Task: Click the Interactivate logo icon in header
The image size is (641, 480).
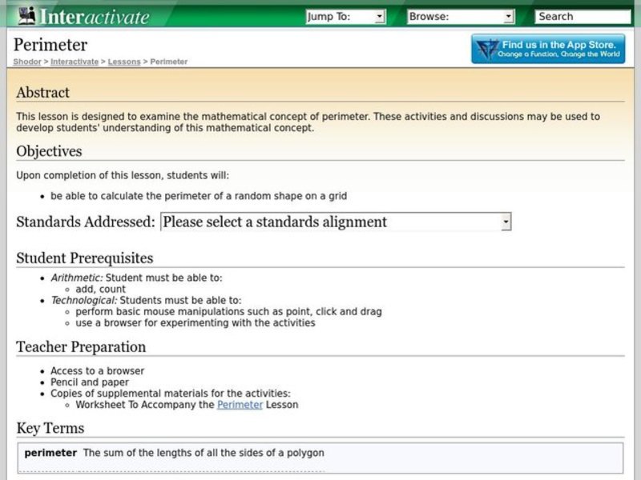Action: click(x=26, y=15)
